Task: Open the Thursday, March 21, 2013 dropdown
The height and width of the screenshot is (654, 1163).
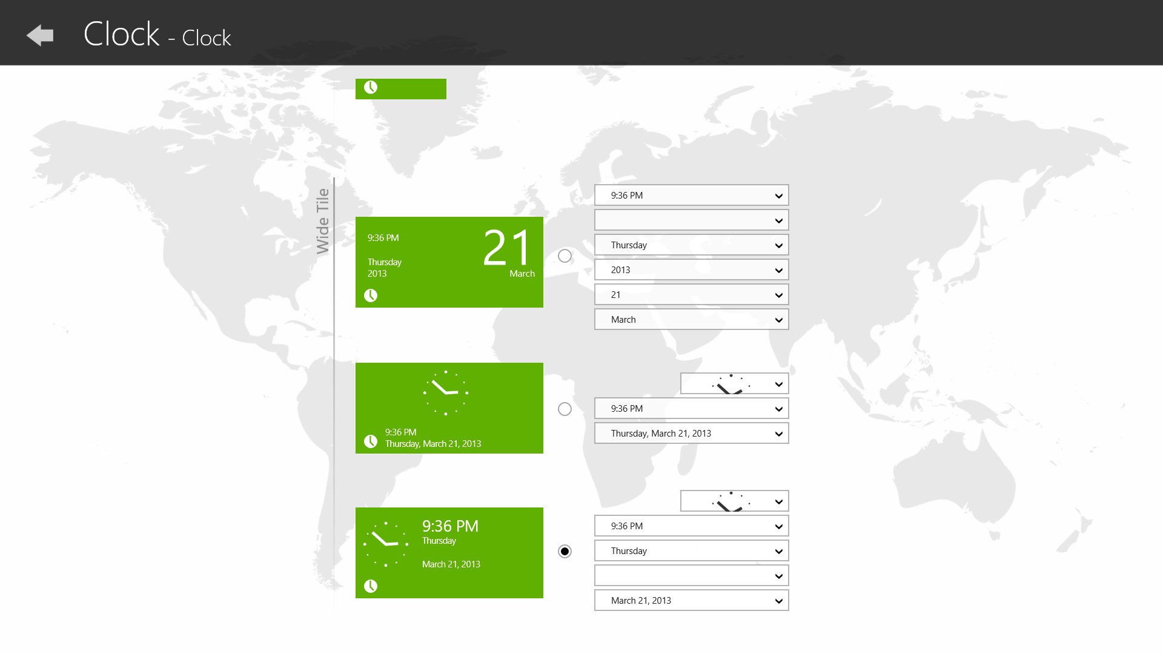Action: coord(691,434)
